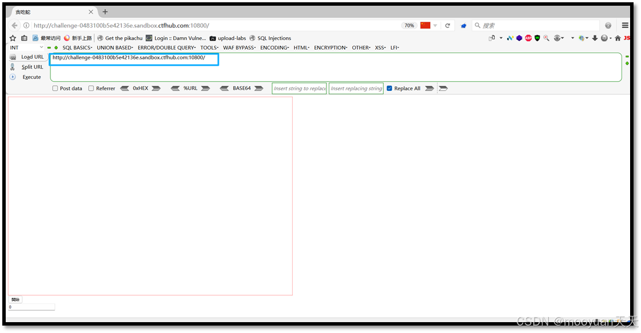Viewport: 641px width, 333px height.
Task: Open the Downloads arrow icon
Action: (595, 38)
